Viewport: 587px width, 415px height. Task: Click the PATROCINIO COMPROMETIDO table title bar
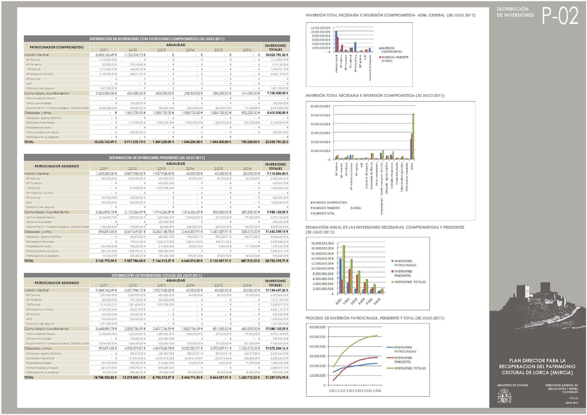click(157, 39)
